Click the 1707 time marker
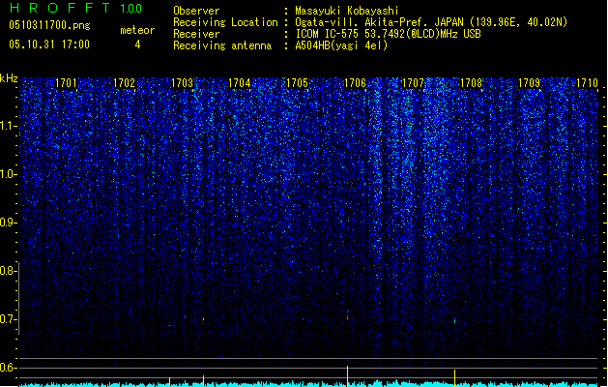 [x=413, y=82]
